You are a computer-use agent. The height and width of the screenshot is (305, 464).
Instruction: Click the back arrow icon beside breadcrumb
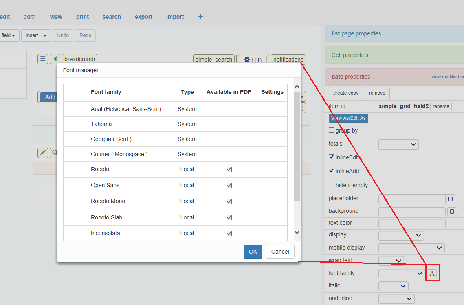click(55, 59)
